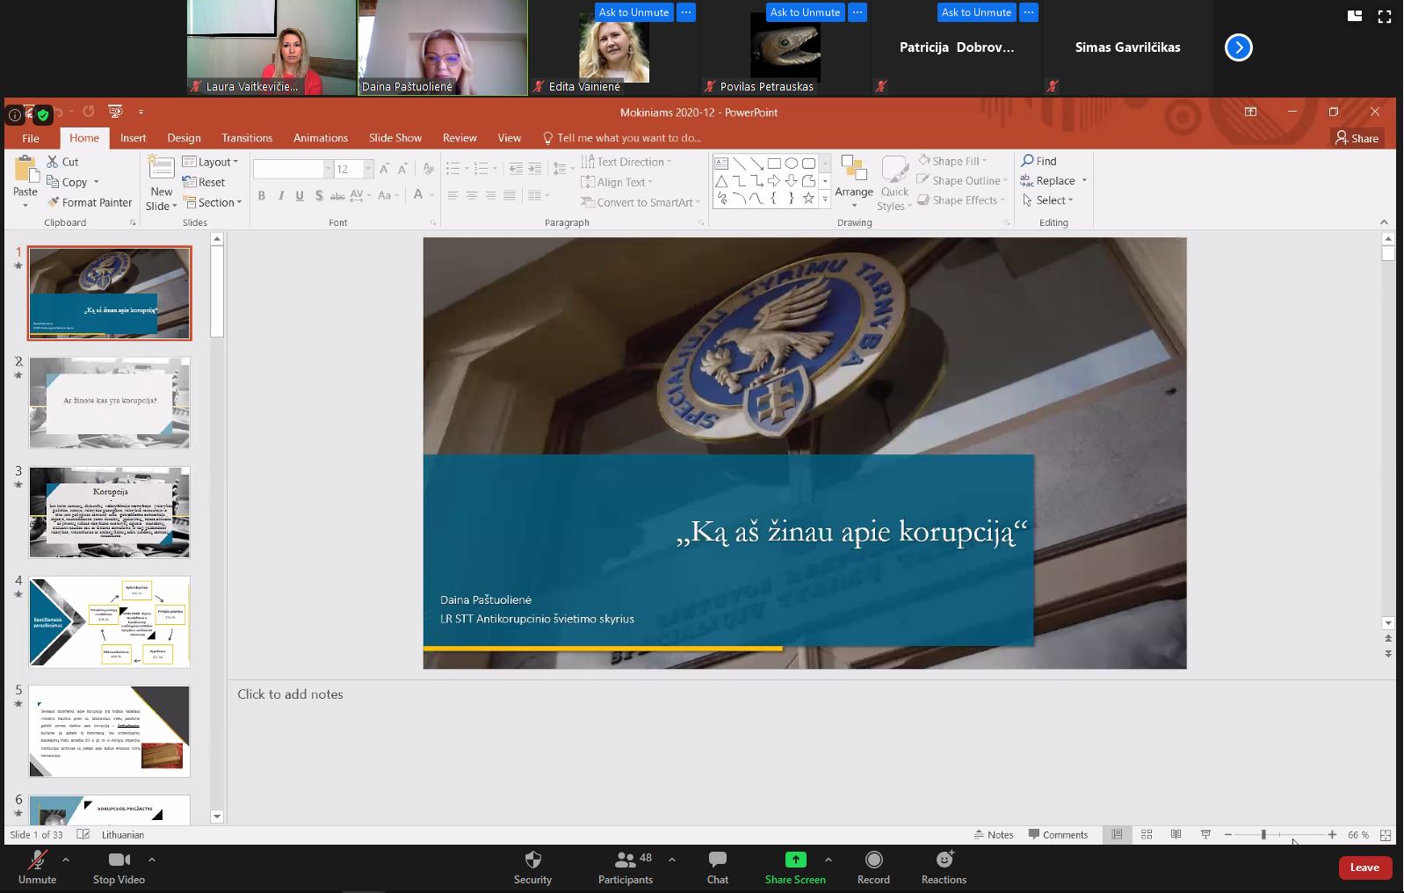The image size is (1404, 893).
Task: Select slide 3 Korupcija thumbnail
Action: pos(109,512)
